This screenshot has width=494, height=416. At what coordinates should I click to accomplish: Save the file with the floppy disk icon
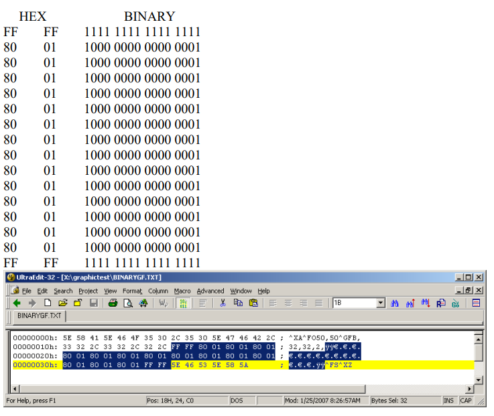(x=94, y=303)
